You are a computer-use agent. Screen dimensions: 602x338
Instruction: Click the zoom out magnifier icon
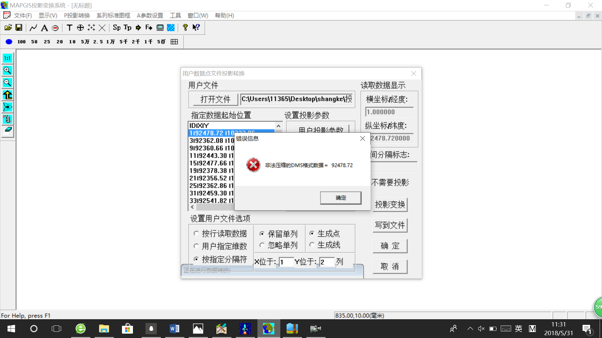8,83
